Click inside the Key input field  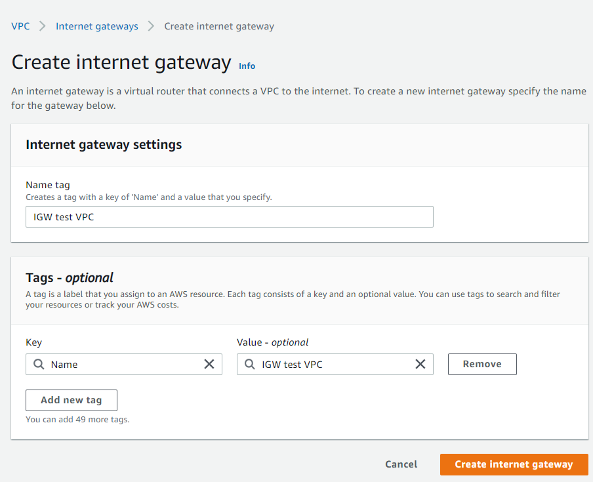tap(118, 364)
